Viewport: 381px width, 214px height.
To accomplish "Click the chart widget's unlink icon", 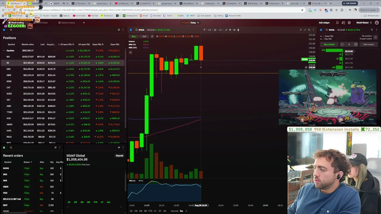I will [x=309, y=30].
